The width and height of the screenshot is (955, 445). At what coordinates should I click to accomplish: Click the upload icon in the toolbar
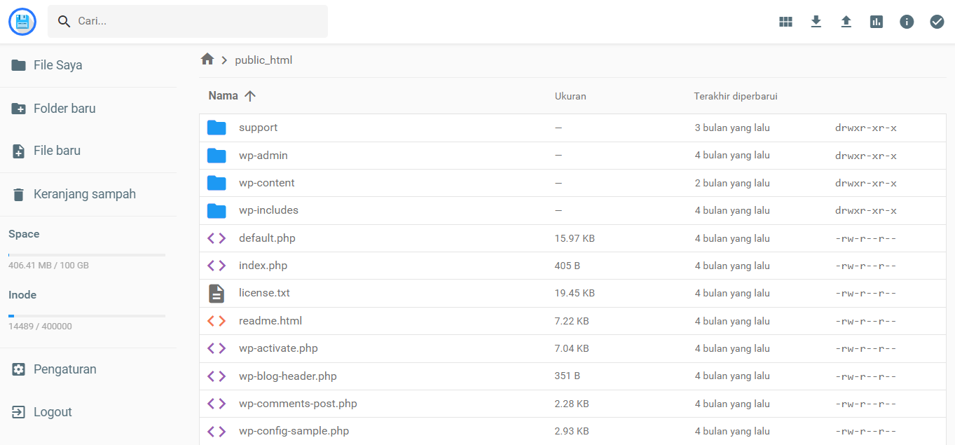pos(846,21)
